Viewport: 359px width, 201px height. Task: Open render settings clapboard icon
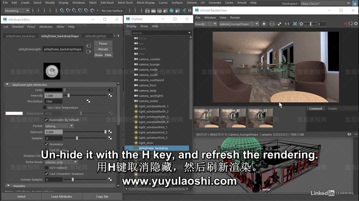click(166, 11)
